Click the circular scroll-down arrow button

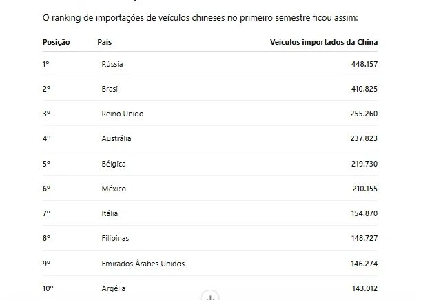[x=210, y=295]
